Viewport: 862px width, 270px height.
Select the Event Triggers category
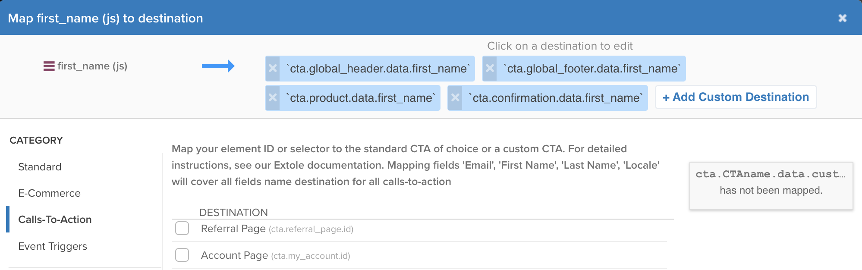tap(53, 246)
